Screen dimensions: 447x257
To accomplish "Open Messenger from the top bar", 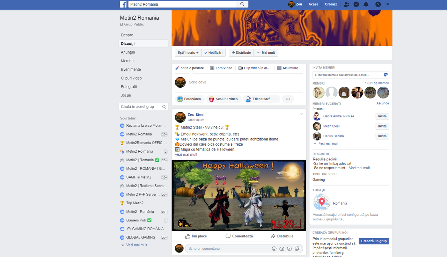I will [356, 4].
